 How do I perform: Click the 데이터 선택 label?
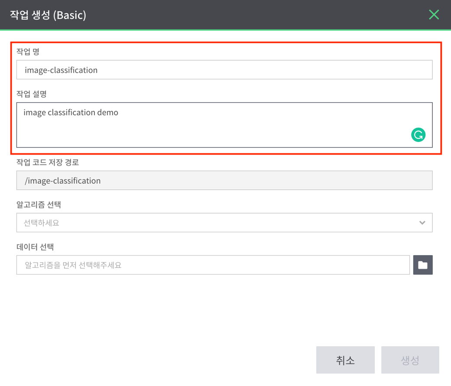click(x=35, y=247)
